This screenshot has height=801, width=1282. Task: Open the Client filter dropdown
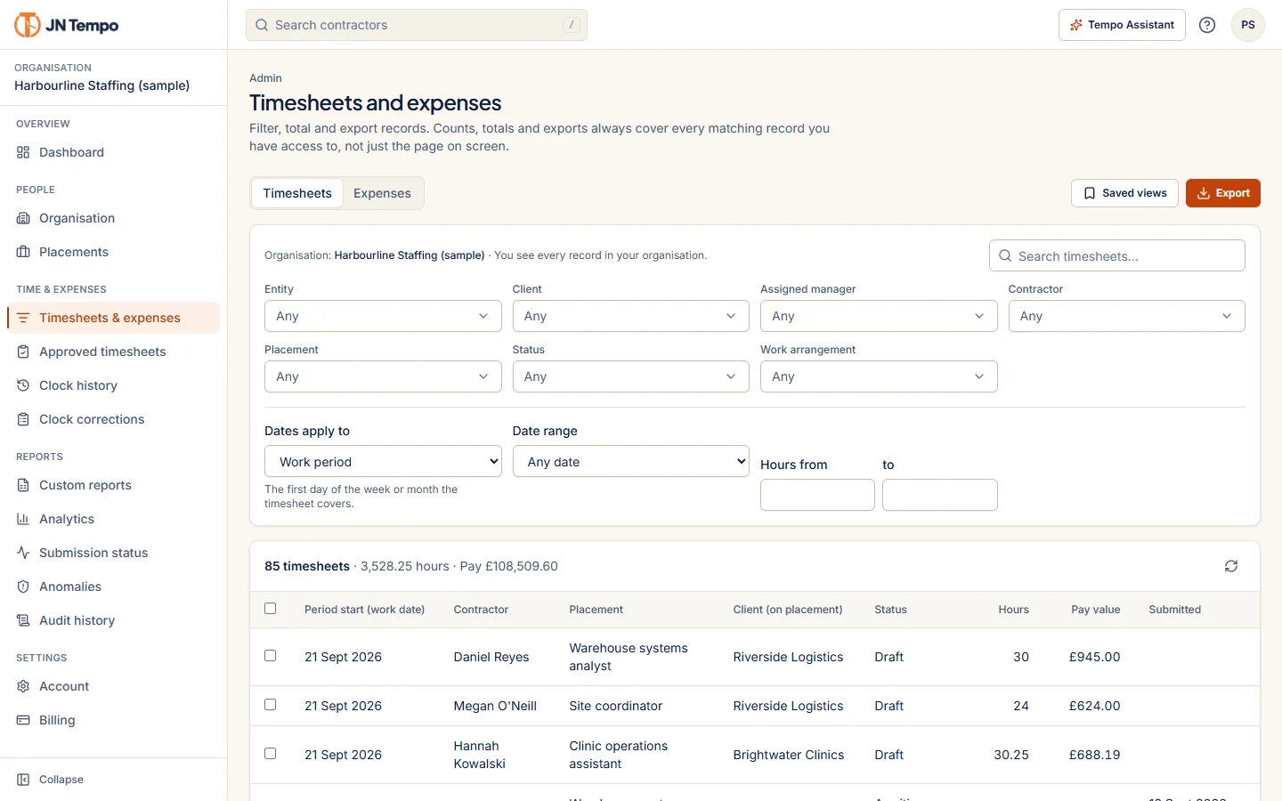pyautogui.click(x=631, y=316)
